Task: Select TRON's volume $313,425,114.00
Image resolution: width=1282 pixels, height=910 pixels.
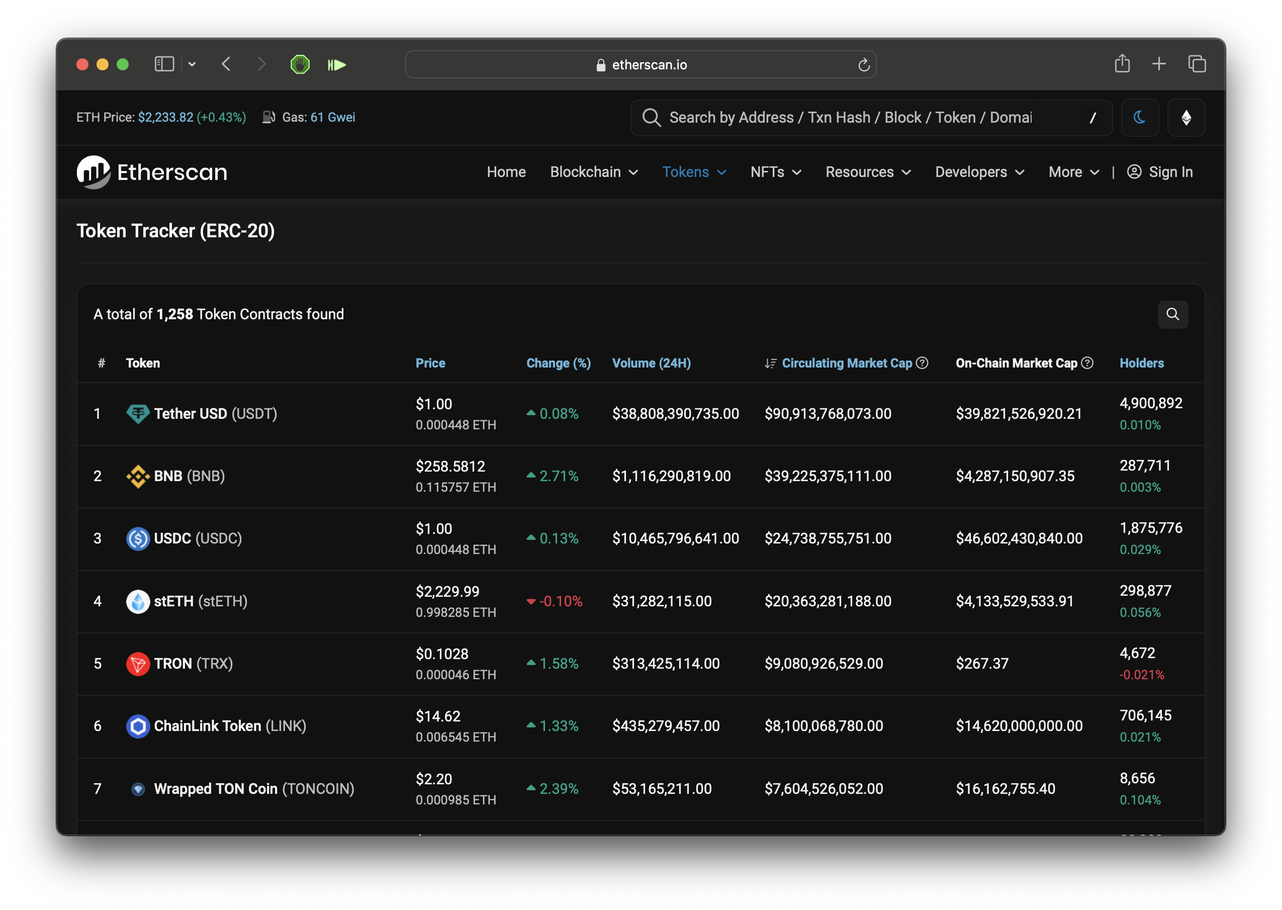Action: pos(666,664)
